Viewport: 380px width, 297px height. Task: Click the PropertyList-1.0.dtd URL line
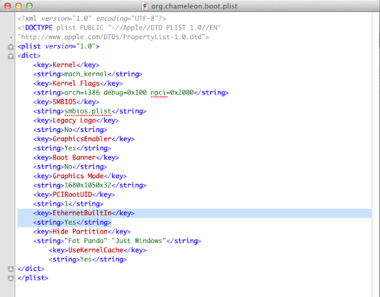[113, 37]
